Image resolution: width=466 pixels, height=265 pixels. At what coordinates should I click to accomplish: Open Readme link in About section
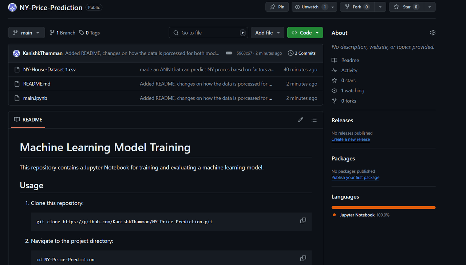pos(345,60)
